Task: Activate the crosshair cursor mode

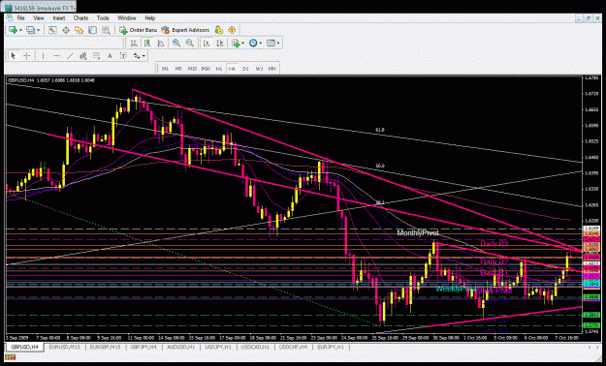Action: pyautogui.click(x=27, y=56)
